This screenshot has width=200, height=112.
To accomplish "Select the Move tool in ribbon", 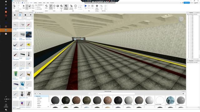I will click(x=27, y=7).
